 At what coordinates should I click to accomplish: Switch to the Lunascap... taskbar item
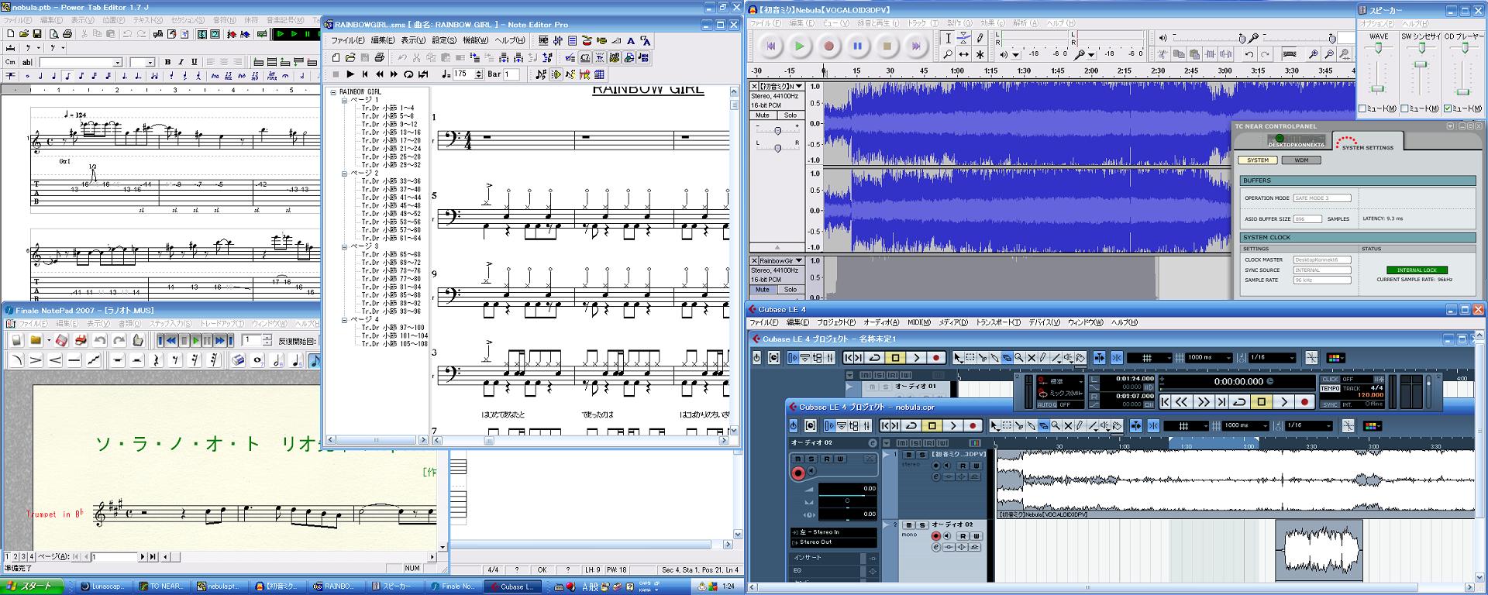point(103,586)
